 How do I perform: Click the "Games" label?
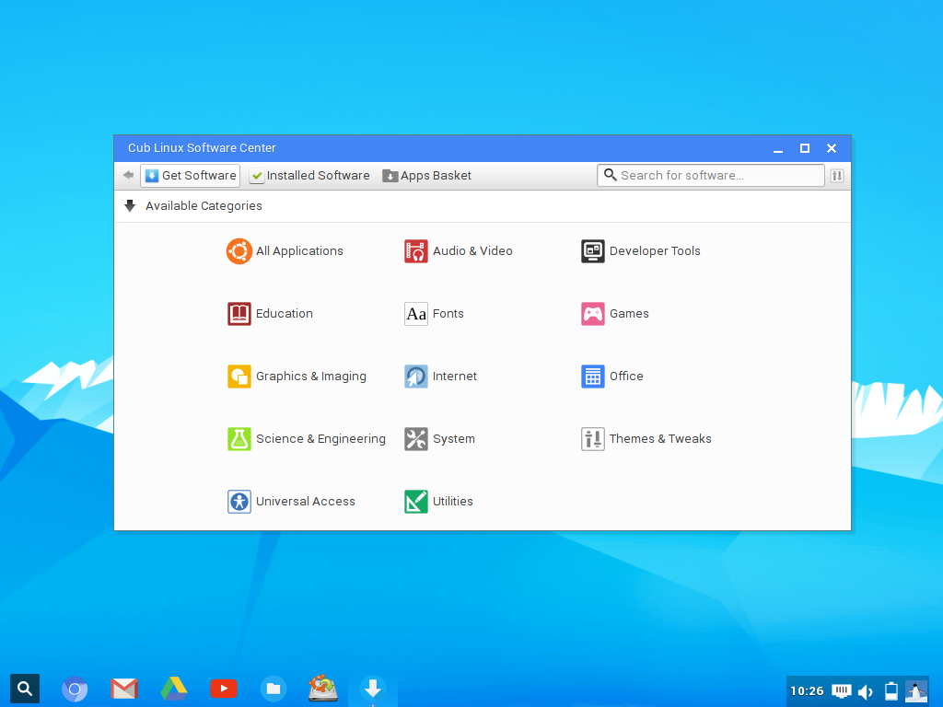pyautogui.click(x=629, y=314)
